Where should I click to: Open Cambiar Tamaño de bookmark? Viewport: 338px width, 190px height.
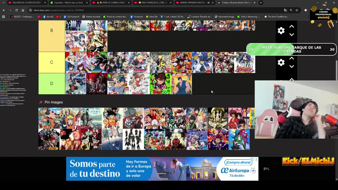point(200,17)
